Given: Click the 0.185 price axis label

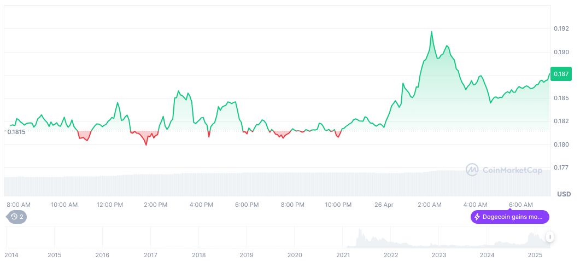Looking at the screenshot, I should pos(561,98).
